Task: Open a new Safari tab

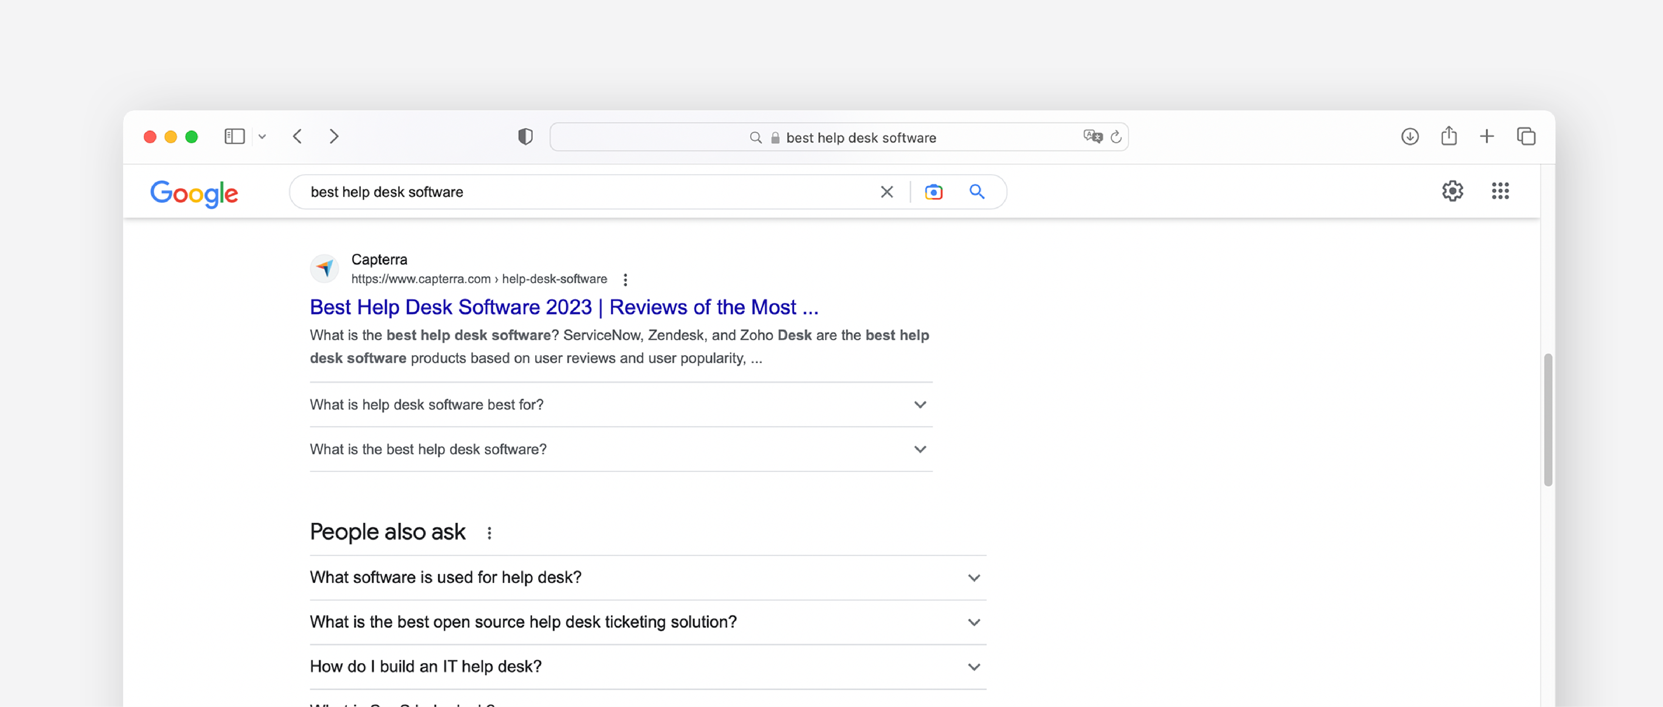Action: point(1486,137)
